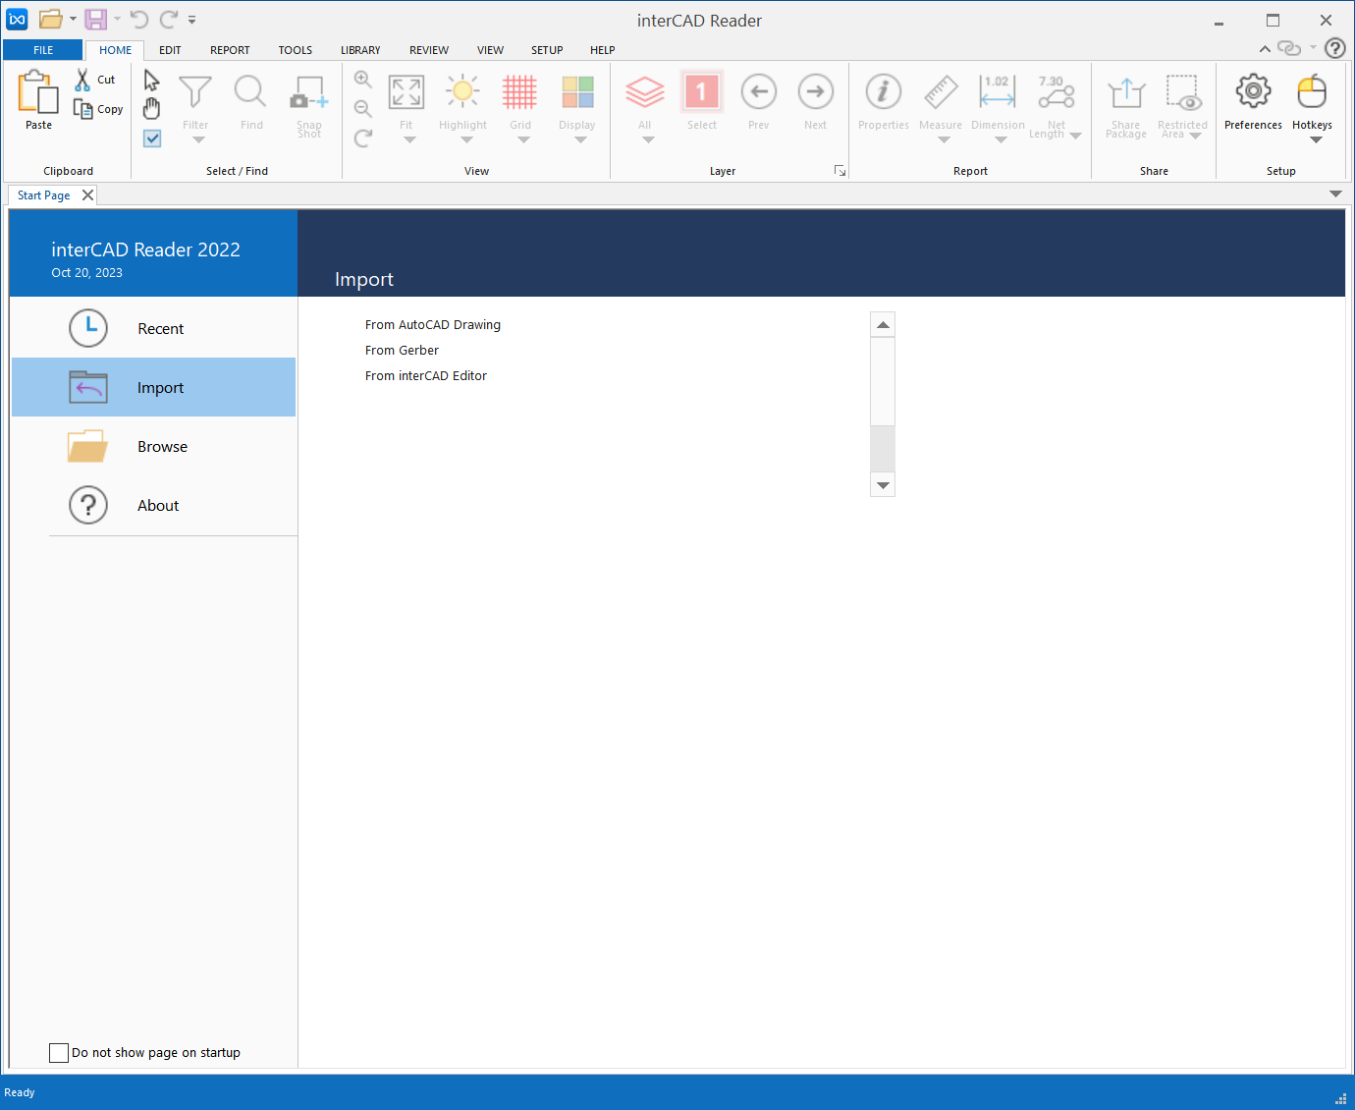Click the zoom in magnifier

(x=363, y=80)
